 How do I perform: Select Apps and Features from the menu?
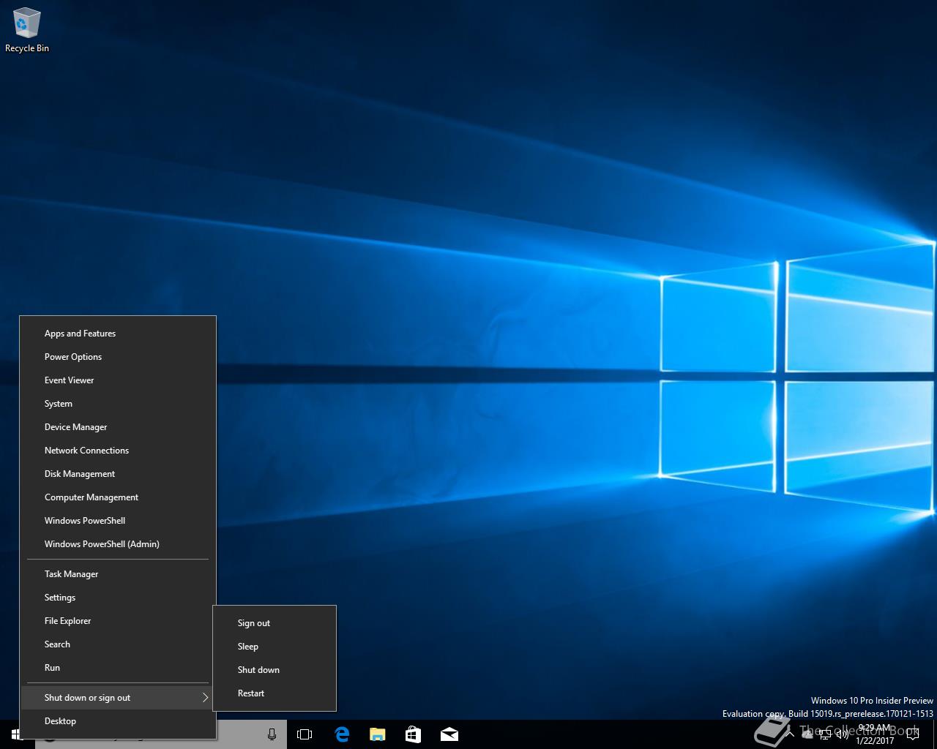(x=118, y=334)
